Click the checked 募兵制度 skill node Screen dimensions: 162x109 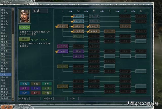point(94,26)
